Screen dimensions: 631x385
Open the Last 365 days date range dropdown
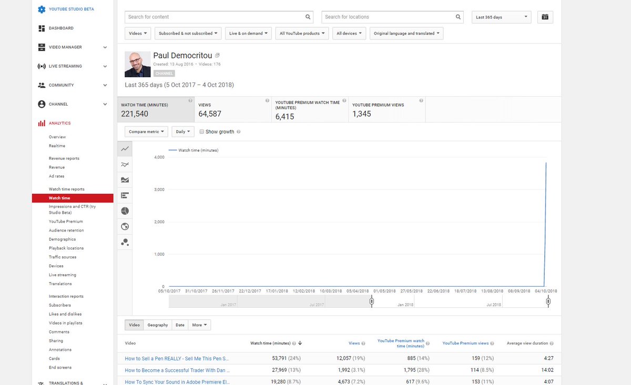point(501,17)
